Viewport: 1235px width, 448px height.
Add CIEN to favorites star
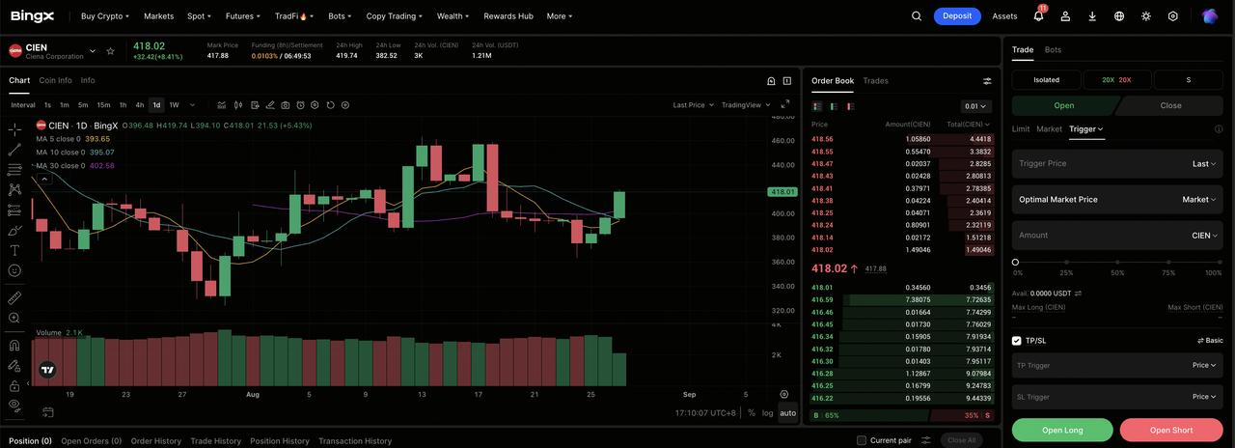click(111, 51)
